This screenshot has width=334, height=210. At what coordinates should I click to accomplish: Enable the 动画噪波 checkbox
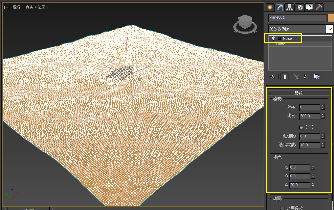[283, 208]
